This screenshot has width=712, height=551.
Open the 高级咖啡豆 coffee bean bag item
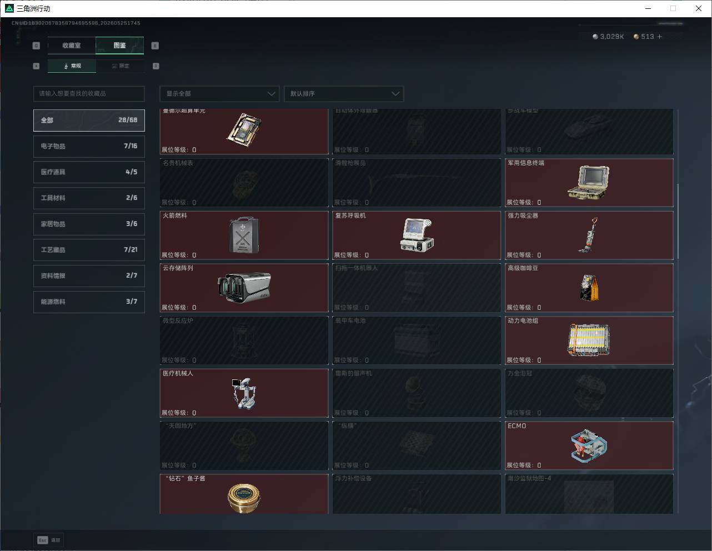(589, 288)
